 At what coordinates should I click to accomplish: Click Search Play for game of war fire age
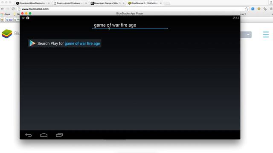coord(65,43)
